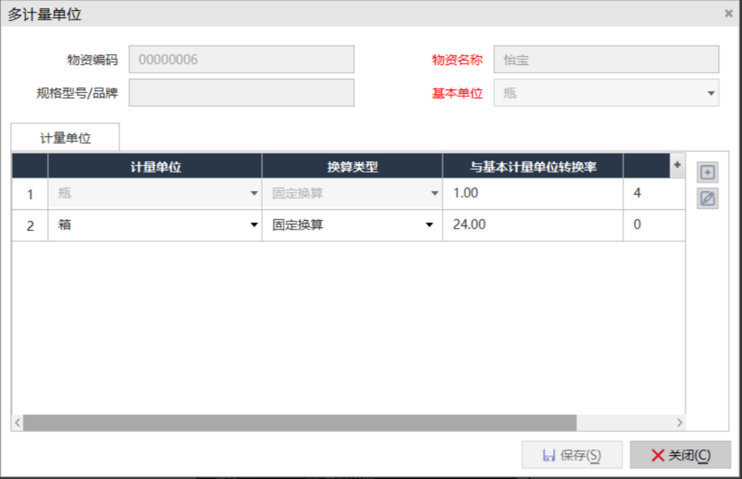This screenshot has width=742, height=479.
Task: Expand the 瓶 unit dropdown in row 1
Action: (254, 193)
